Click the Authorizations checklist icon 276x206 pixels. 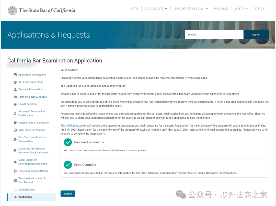[x=15, y=190]
